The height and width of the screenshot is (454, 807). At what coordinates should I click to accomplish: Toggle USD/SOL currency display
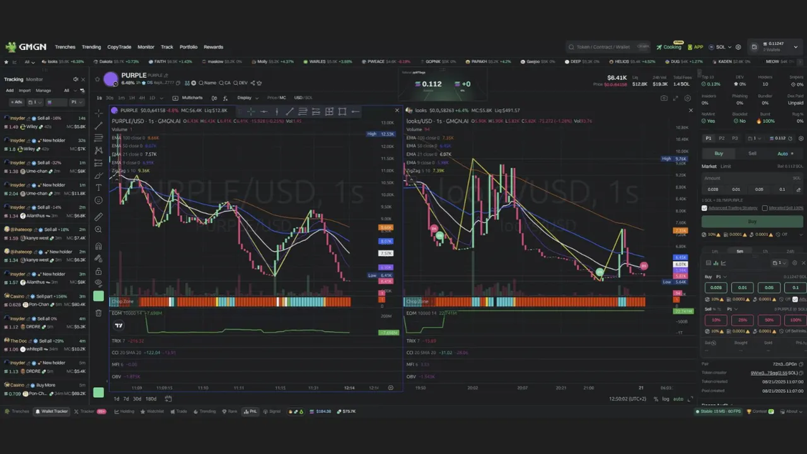303,98
